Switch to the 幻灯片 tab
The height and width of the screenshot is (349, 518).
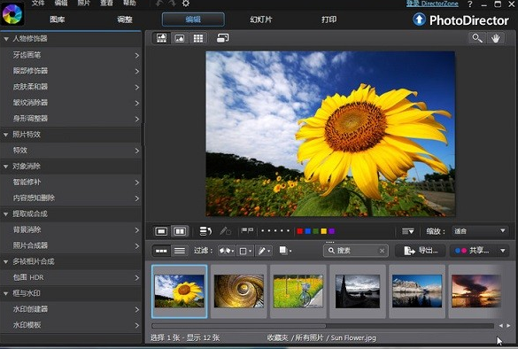(261, 19)
